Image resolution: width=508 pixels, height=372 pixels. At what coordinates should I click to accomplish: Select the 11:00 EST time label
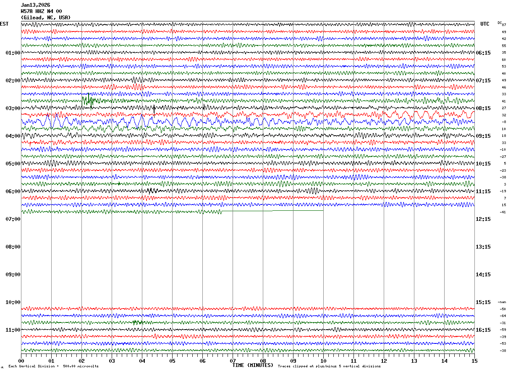(x=13, y=330)
